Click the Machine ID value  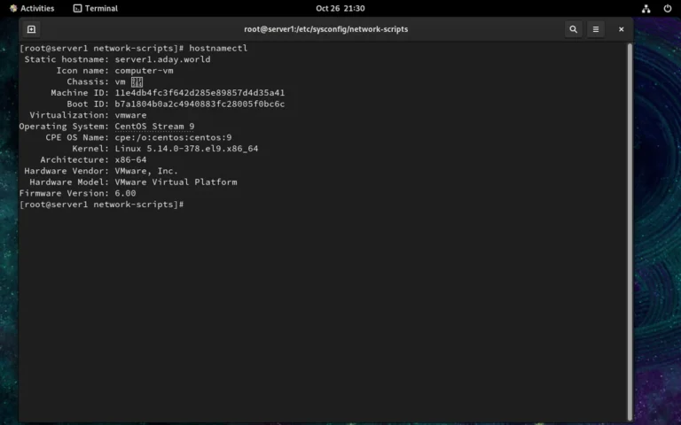pyautogui.click(x=200, y=93)
